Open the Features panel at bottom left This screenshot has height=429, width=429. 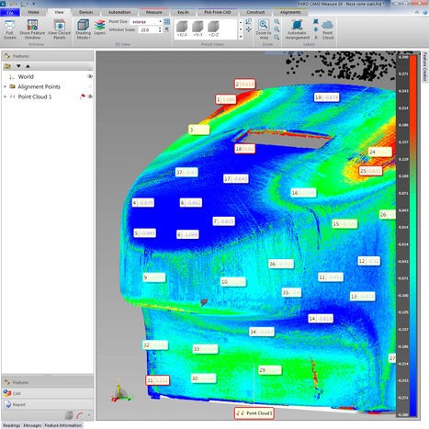click(48, 382)
